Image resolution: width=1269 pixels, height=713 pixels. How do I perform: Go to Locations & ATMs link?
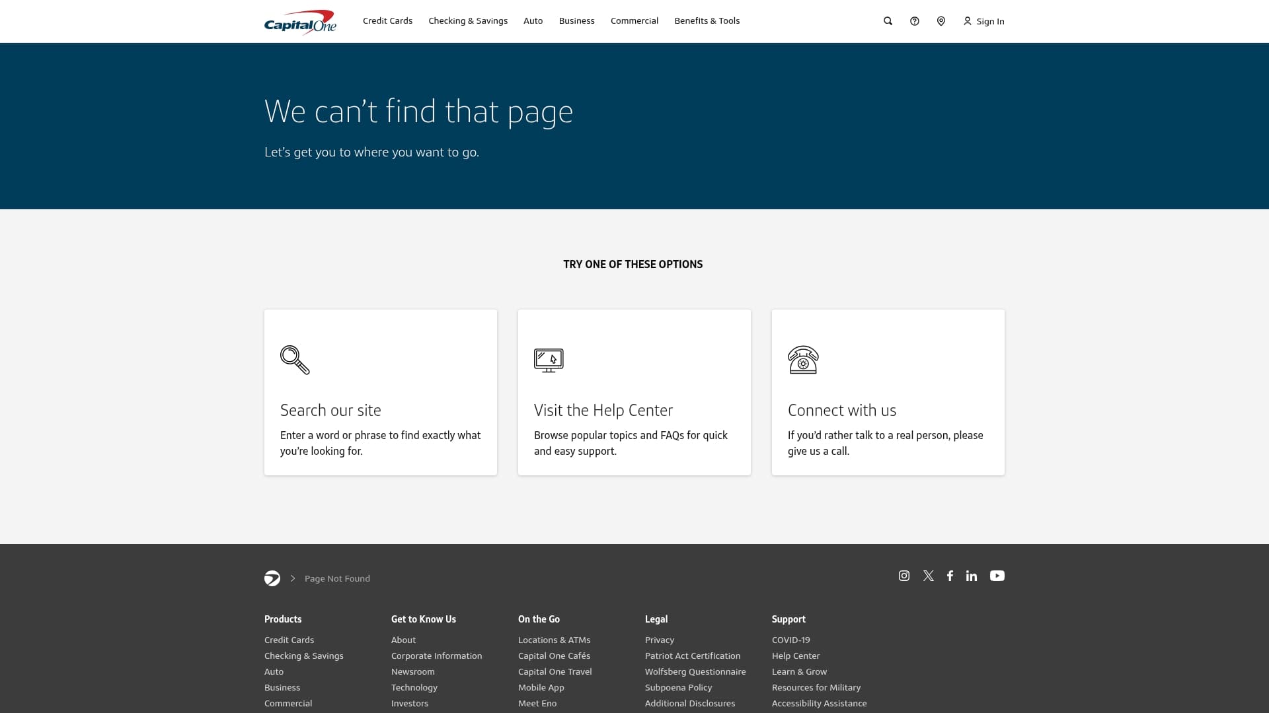coord(554,640)
